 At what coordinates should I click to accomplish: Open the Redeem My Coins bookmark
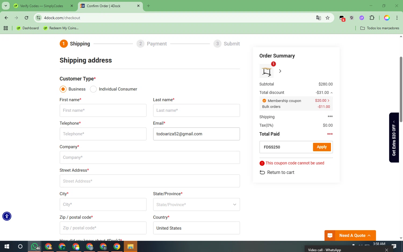coord(61,28)
